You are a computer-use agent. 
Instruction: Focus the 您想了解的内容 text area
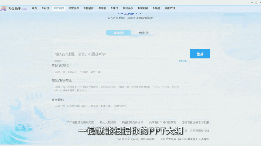pyautogui.click(x=119, y=88)
